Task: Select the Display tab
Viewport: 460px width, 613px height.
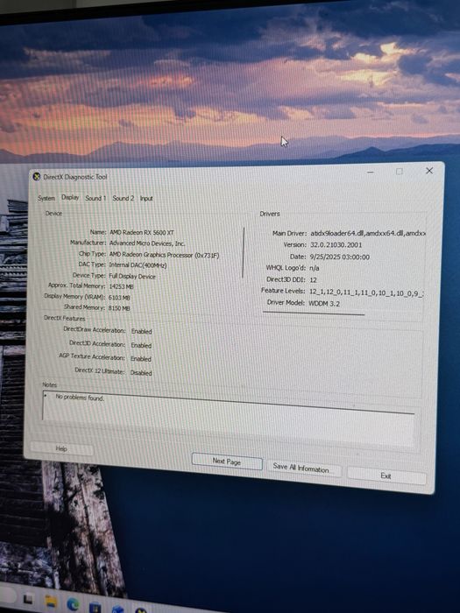Action: [70, 197]
